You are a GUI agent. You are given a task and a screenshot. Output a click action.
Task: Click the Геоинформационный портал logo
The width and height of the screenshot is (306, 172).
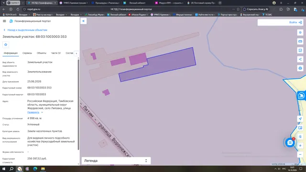[11, 21]
